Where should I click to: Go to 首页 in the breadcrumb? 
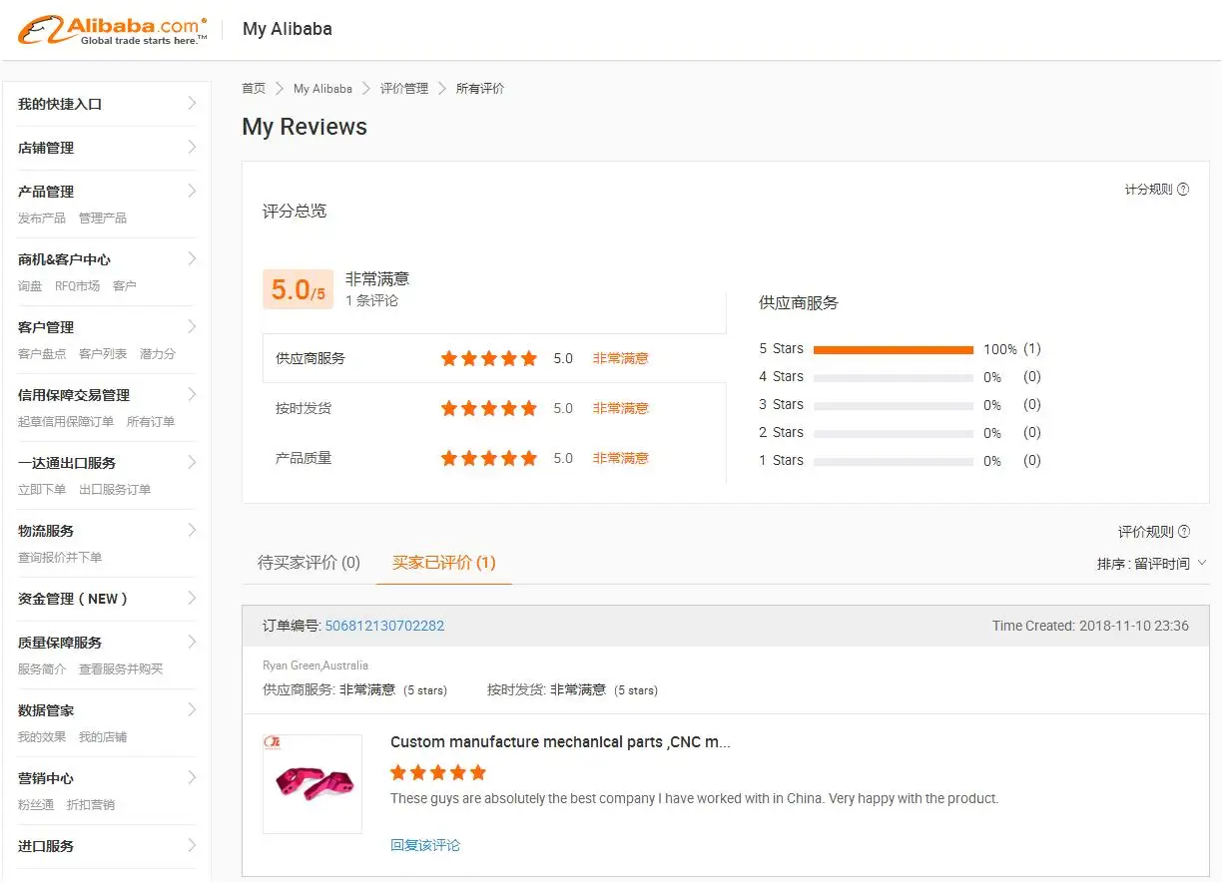pyautogui.click(x=254, y=89)
